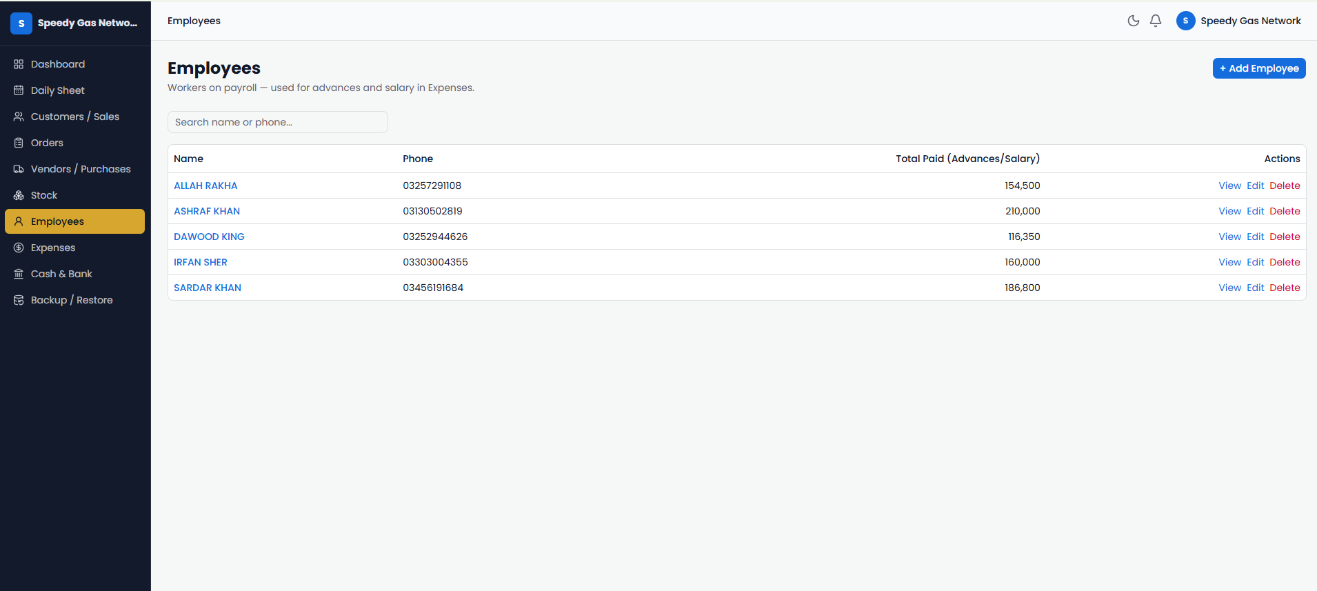Click the Expenses coin icon
This screenshot has height=591, width=1317.
coord(19,248)
